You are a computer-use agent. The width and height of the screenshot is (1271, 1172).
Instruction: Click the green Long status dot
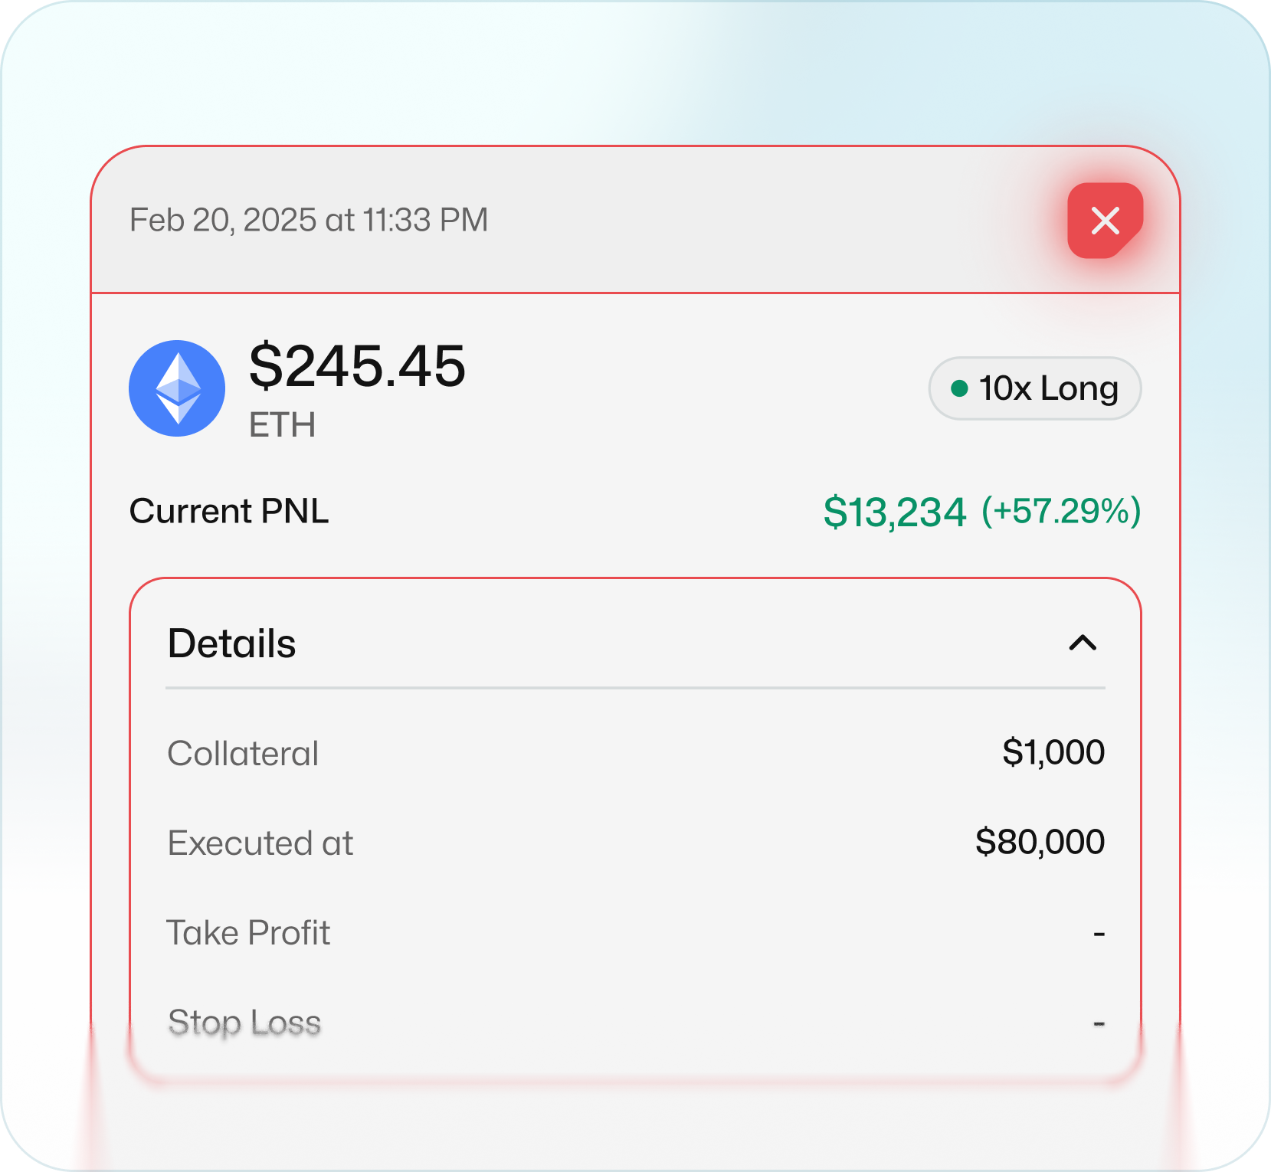tap(959, 388)
